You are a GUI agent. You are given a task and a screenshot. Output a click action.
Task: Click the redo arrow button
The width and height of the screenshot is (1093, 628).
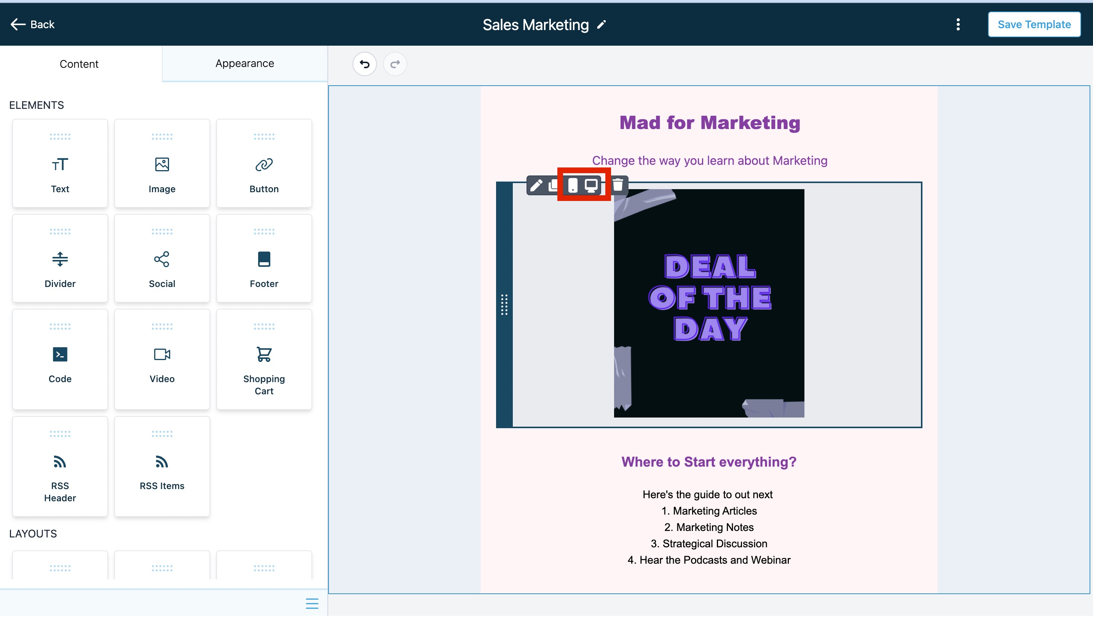pyautogui.click(x=395, y=64)
